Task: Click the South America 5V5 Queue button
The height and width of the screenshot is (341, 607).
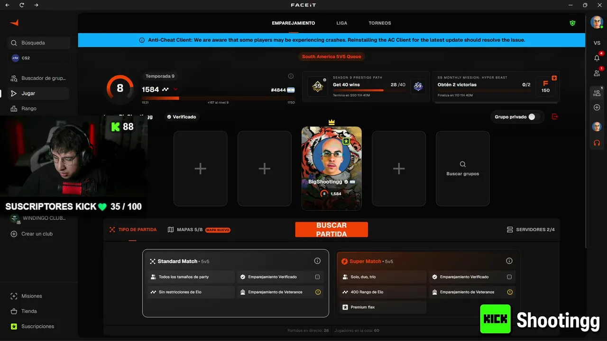Action: point(331,57)
